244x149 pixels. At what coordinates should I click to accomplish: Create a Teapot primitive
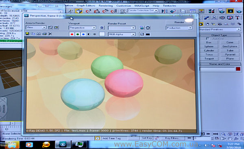pyautogui.click(x=209, y=58)
